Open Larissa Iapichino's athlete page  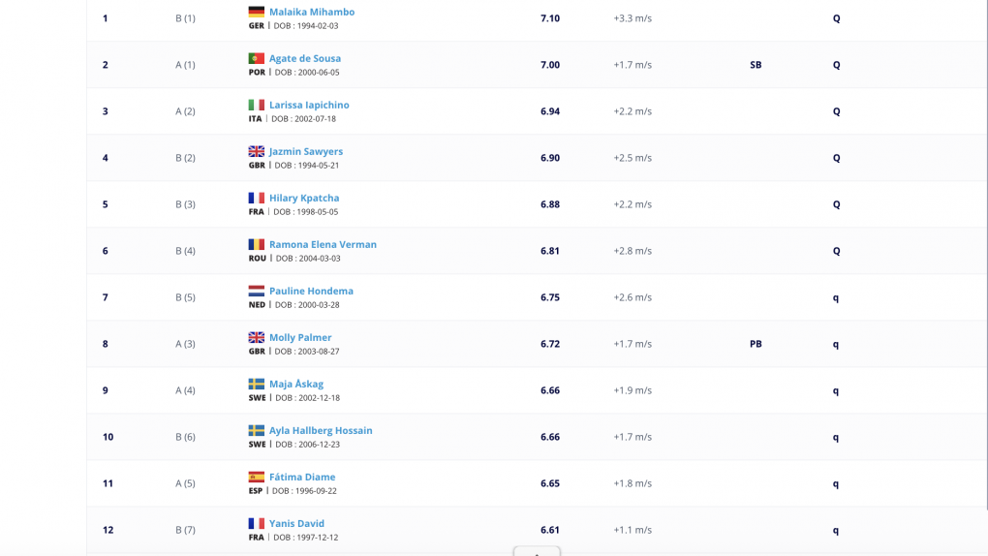(309, 105)
